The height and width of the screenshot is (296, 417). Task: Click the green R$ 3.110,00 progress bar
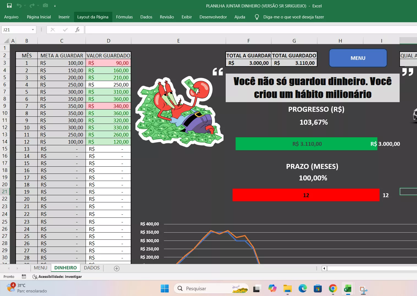[306, 144]
